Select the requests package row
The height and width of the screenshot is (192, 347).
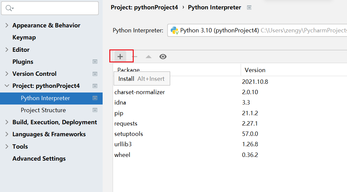(126, 124)
